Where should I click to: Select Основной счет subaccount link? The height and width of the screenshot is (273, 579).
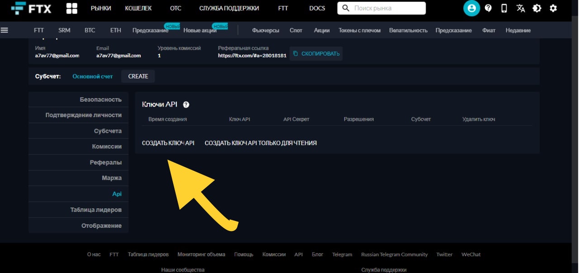pos(92,76)
